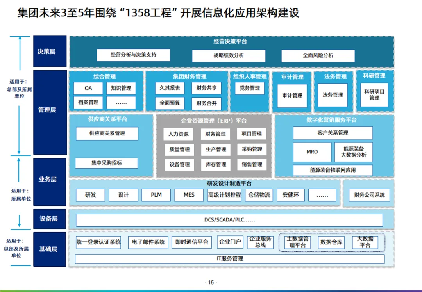Select the 集中采购招标 box
Image resolution: width=422 pixels, height=292 pixels.
coord(107,163)
